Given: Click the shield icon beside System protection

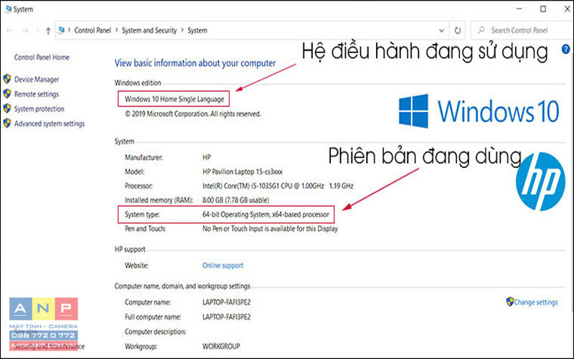Looking at the screenshot, I should point(7,108).
